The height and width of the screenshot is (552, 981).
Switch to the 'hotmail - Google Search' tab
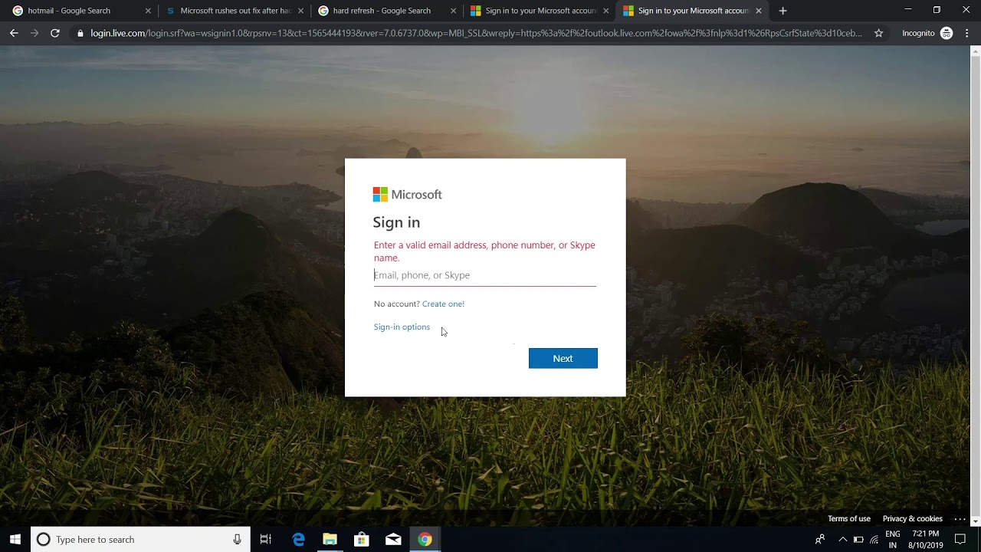(80, 11)
